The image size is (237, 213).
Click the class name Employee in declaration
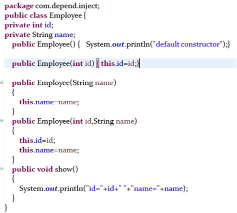click(65, 16)
